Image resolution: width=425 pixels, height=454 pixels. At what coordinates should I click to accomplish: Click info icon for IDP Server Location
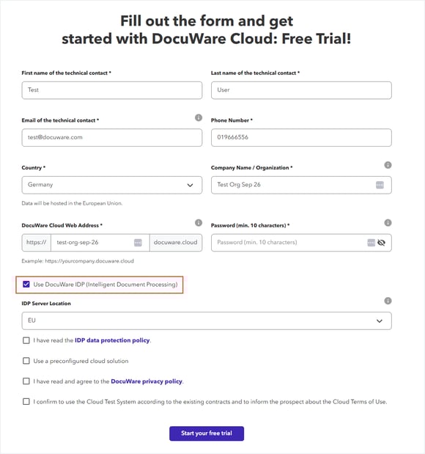point(388,301)
